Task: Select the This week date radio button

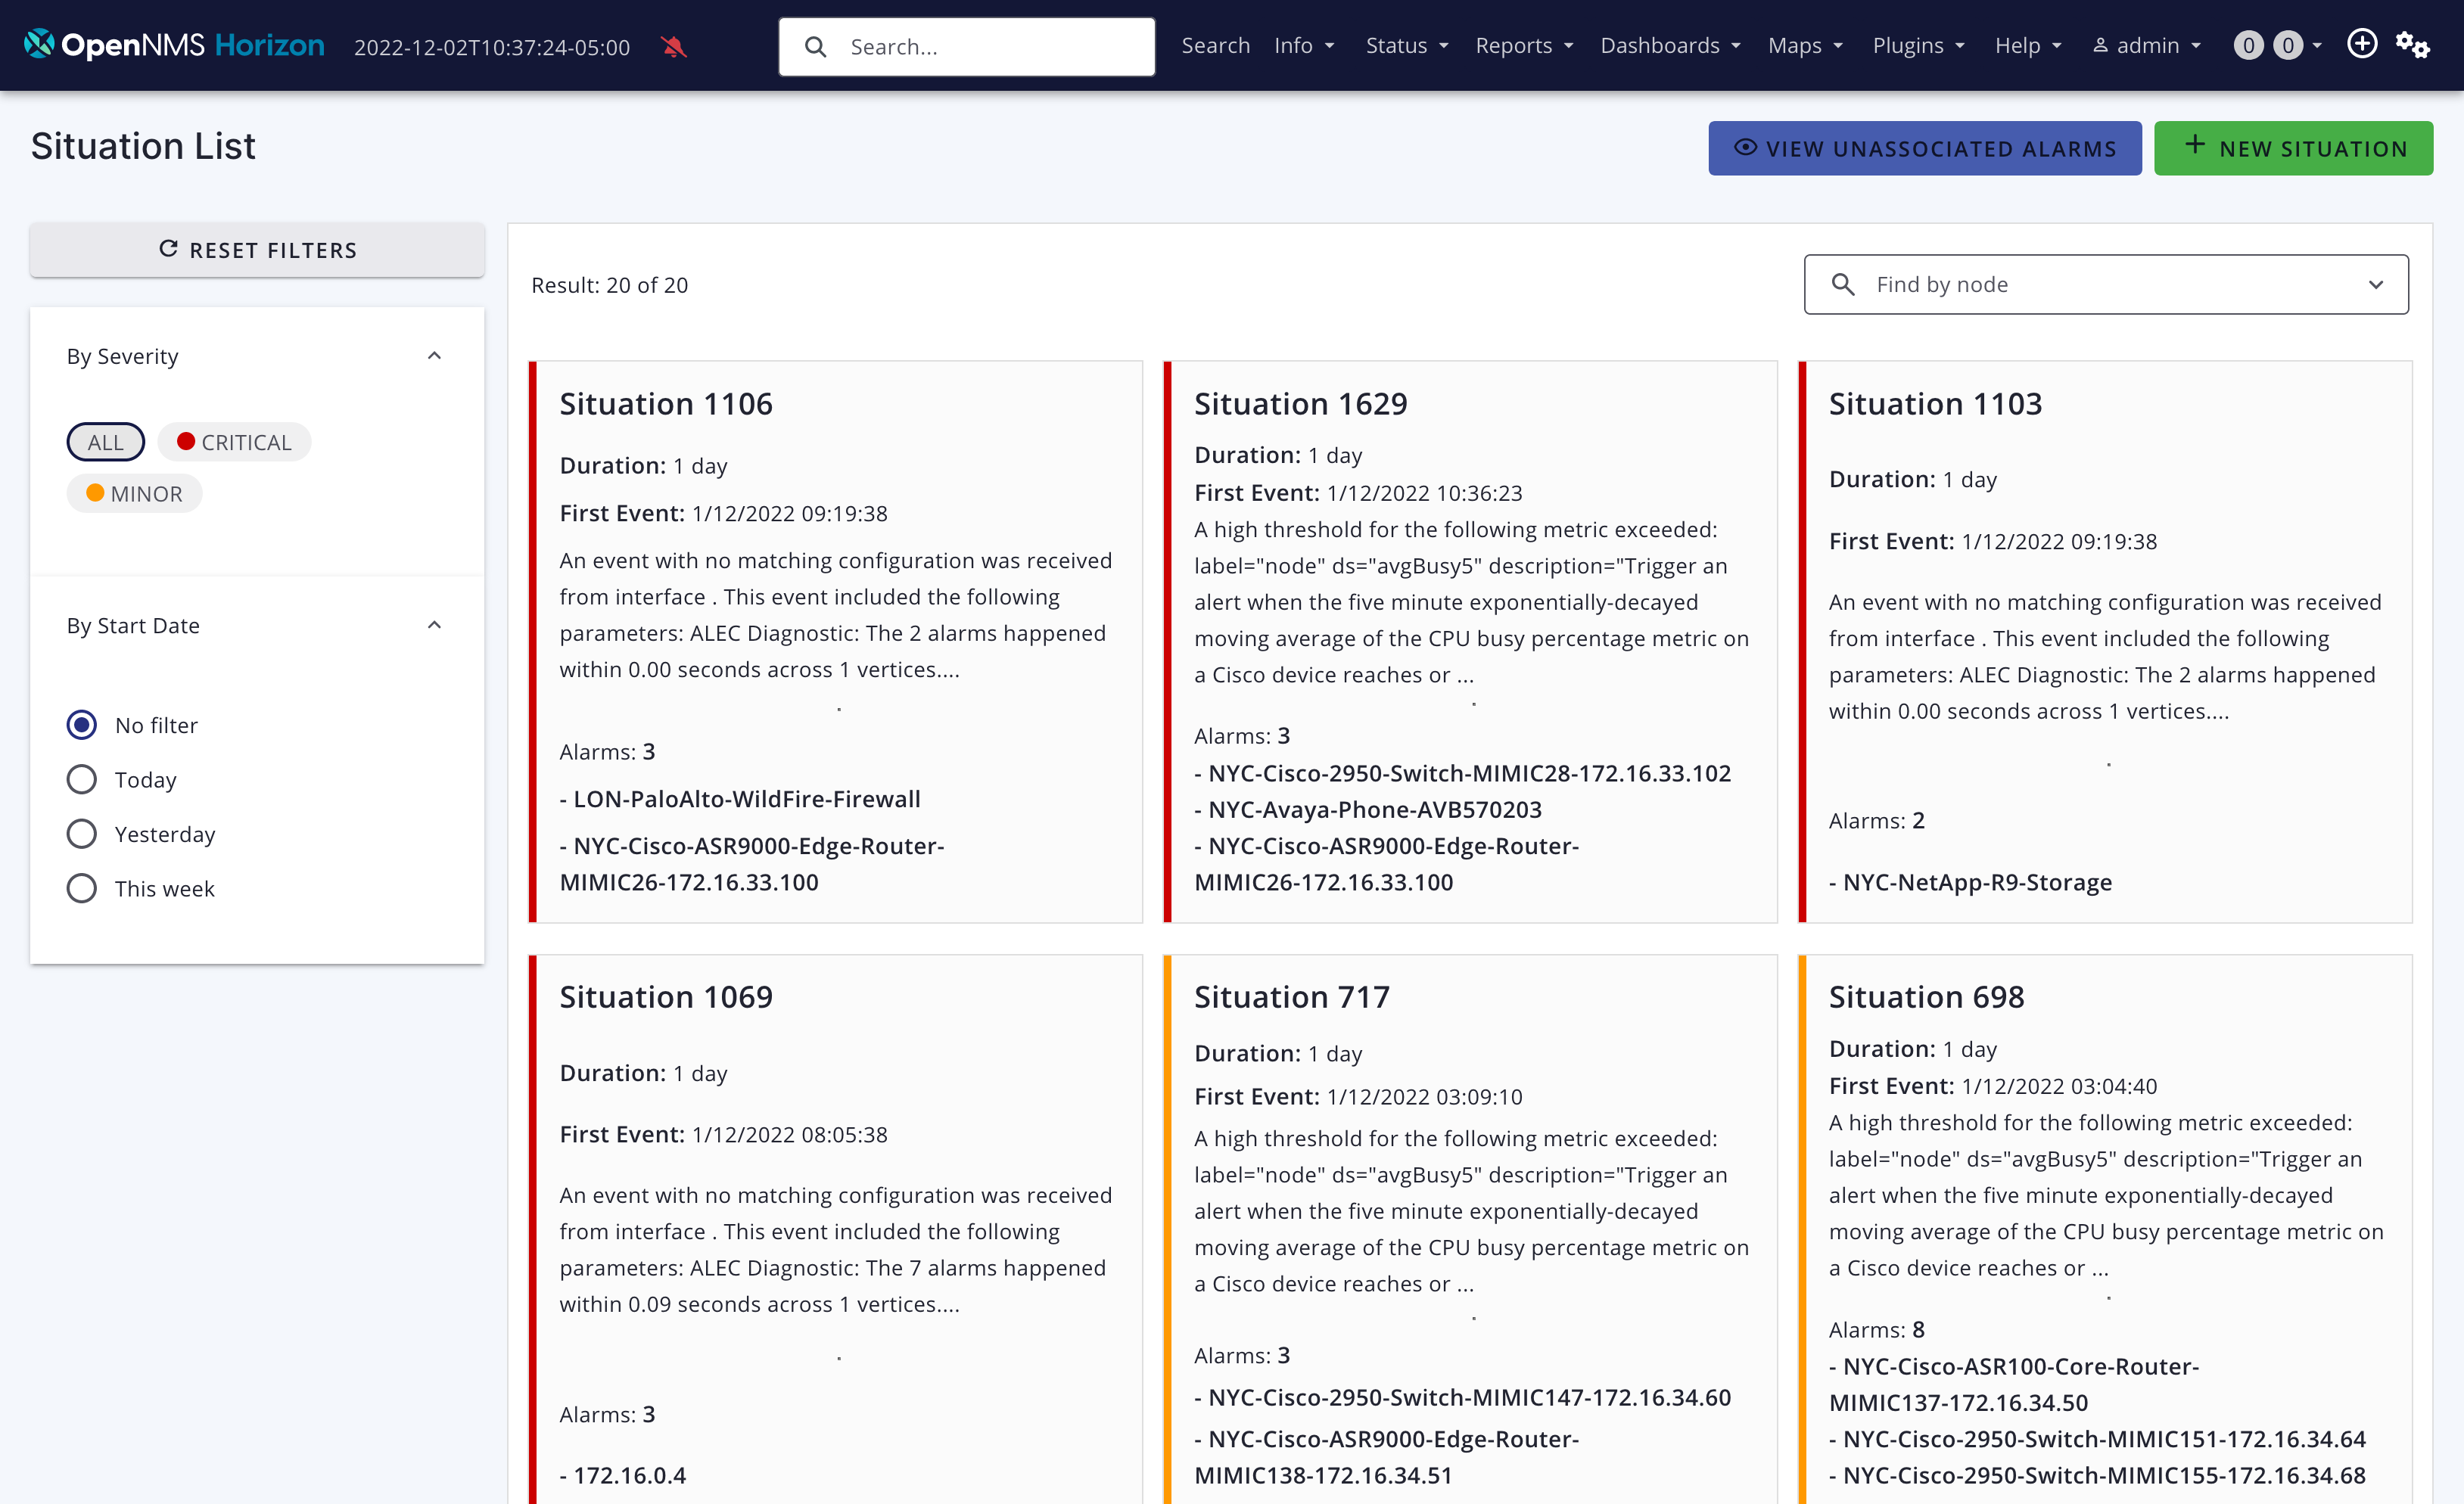Action: pos(81,888)
